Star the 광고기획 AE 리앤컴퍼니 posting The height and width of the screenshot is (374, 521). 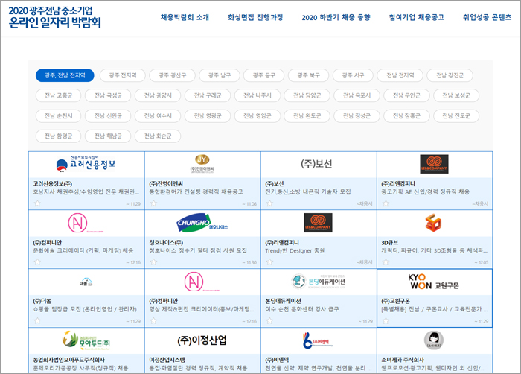coord(386,203)
